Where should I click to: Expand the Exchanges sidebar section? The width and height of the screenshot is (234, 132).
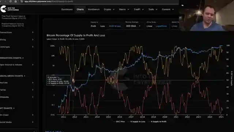coord(17,47)
